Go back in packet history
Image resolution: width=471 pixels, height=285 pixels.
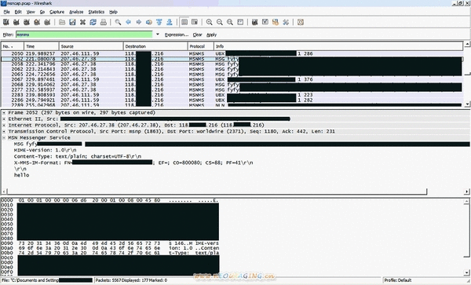(129, 22)
